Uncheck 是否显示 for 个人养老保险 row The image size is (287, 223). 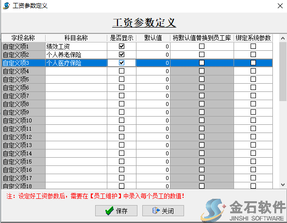[121, 55]
